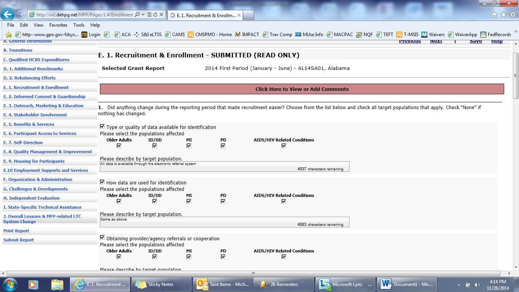Refresh the page with the reload icon

[x=155, y=15]
